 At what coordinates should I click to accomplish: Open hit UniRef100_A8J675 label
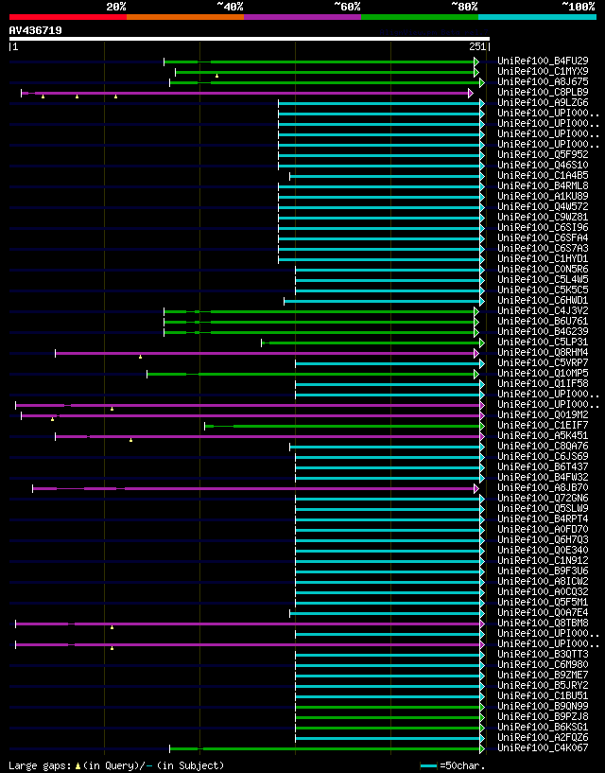pos(543,81)
